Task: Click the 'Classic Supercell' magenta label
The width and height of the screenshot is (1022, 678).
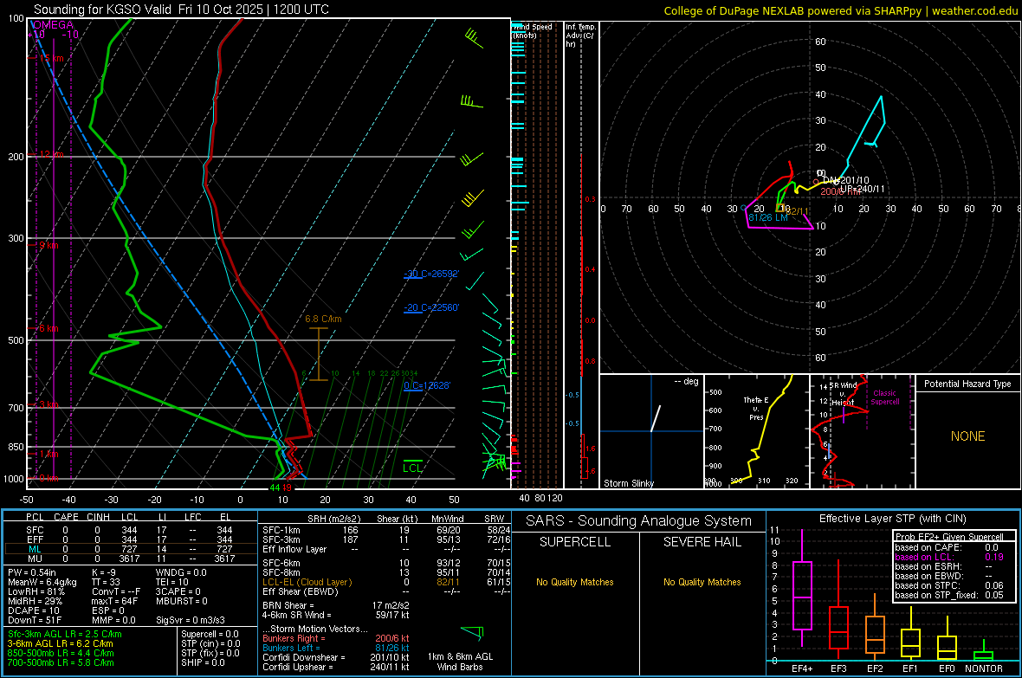Action: (884, 397)
